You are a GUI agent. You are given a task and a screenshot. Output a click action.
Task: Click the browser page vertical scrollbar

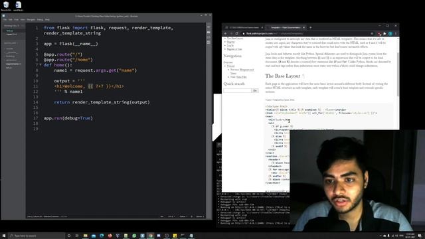398,74
